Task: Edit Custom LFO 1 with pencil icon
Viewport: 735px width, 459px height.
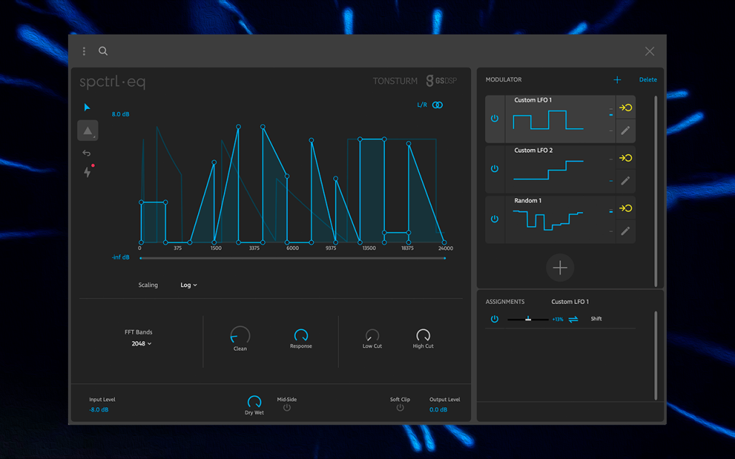Action: (625, 131)
